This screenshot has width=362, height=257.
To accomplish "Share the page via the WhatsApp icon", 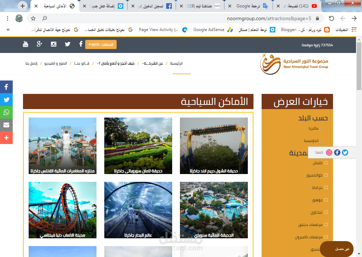I will coord(6,112).
